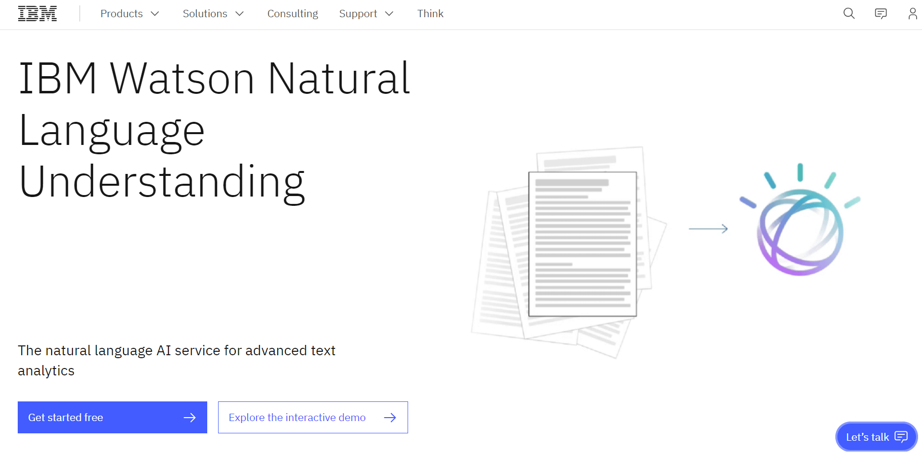Viewport: 922px width, 453px height.
Task: Click the arrow in Get started free button
Action: click(190, 418)
